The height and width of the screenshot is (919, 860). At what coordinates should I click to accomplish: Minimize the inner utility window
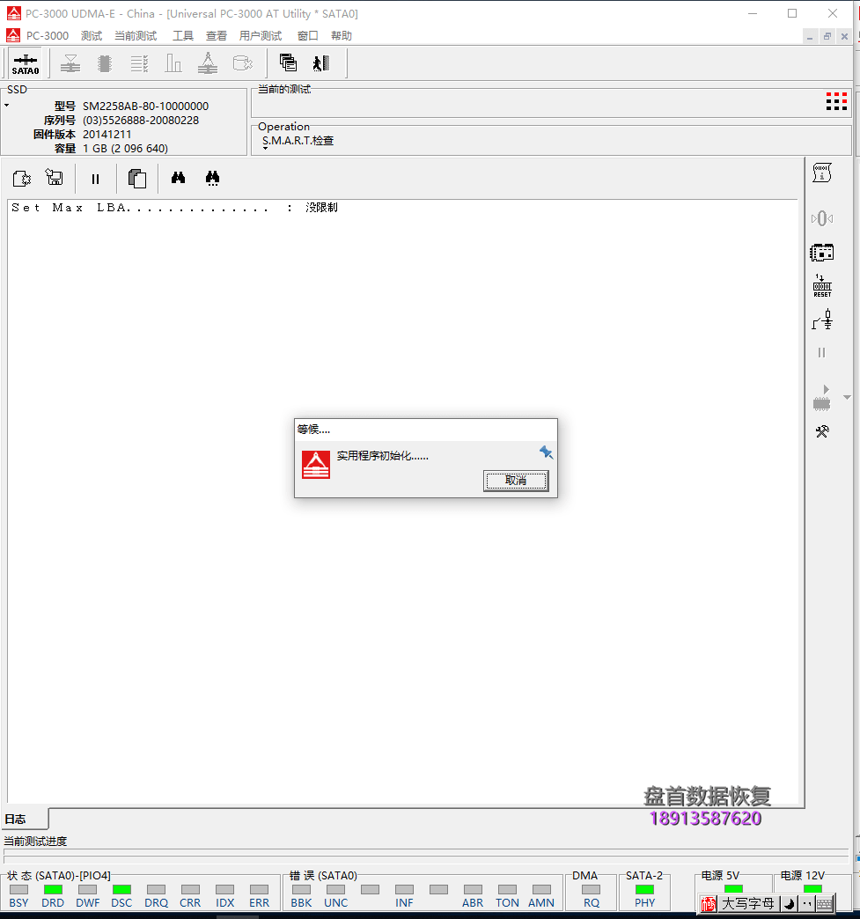810,36
